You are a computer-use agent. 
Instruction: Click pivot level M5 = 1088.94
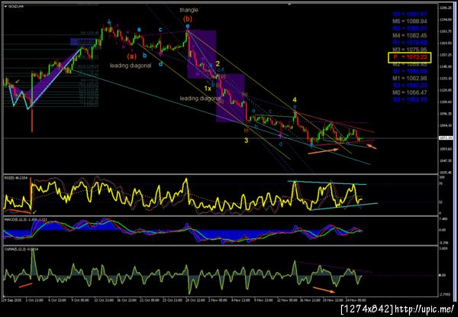coord(409,21)
